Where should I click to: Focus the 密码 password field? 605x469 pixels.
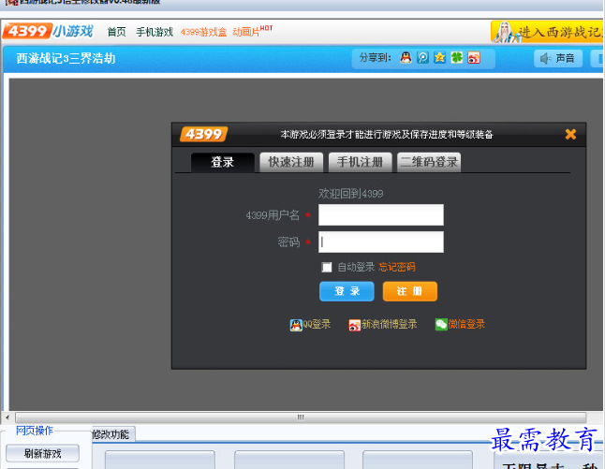click(381, 242)
